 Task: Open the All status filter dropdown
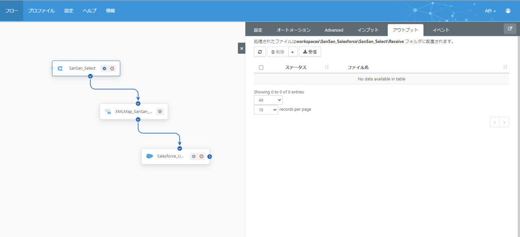[268, 100]
